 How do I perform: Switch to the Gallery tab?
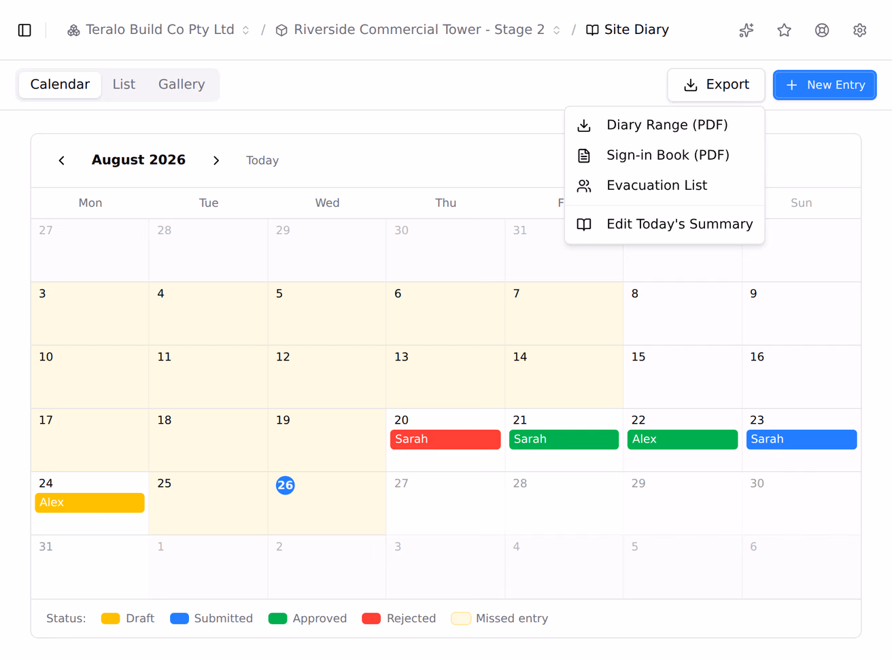tap(182, 84)
